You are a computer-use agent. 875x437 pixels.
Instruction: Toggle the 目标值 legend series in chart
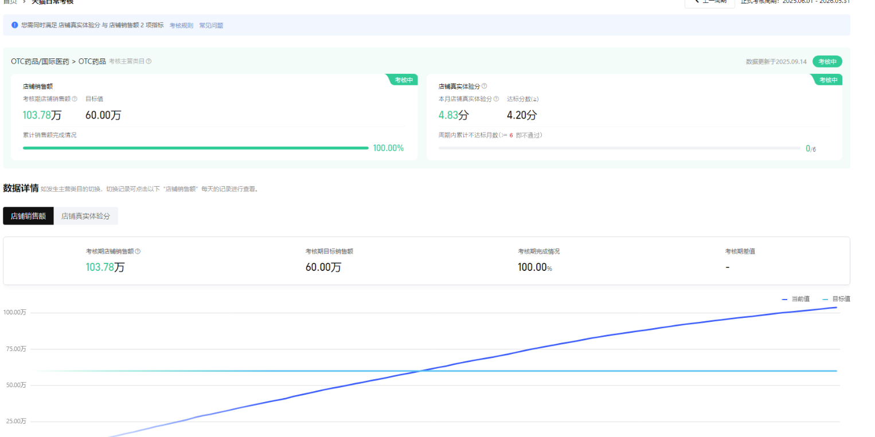pos(836,299)
